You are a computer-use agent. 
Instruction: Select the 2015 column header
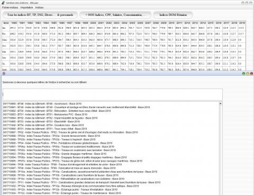click(x=211, y=23)
